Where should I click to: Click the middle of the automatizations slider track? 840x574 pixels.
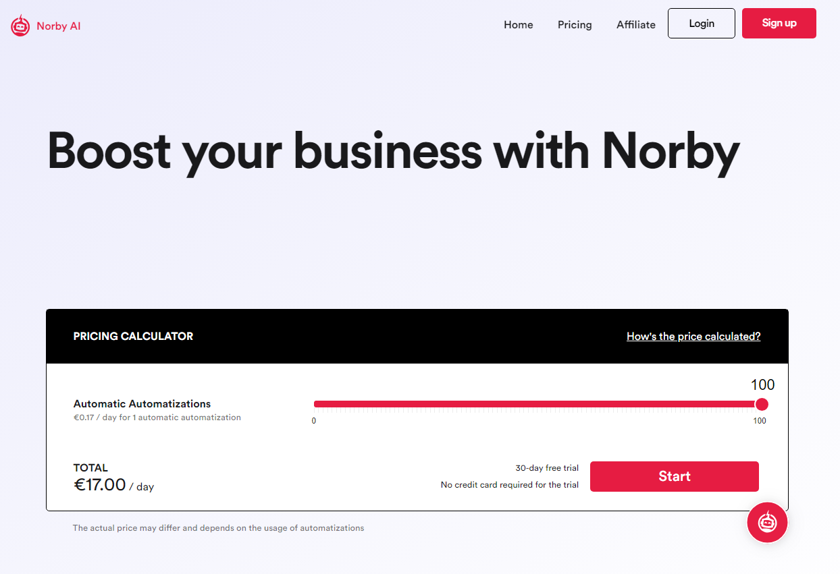tap(537, 404)
